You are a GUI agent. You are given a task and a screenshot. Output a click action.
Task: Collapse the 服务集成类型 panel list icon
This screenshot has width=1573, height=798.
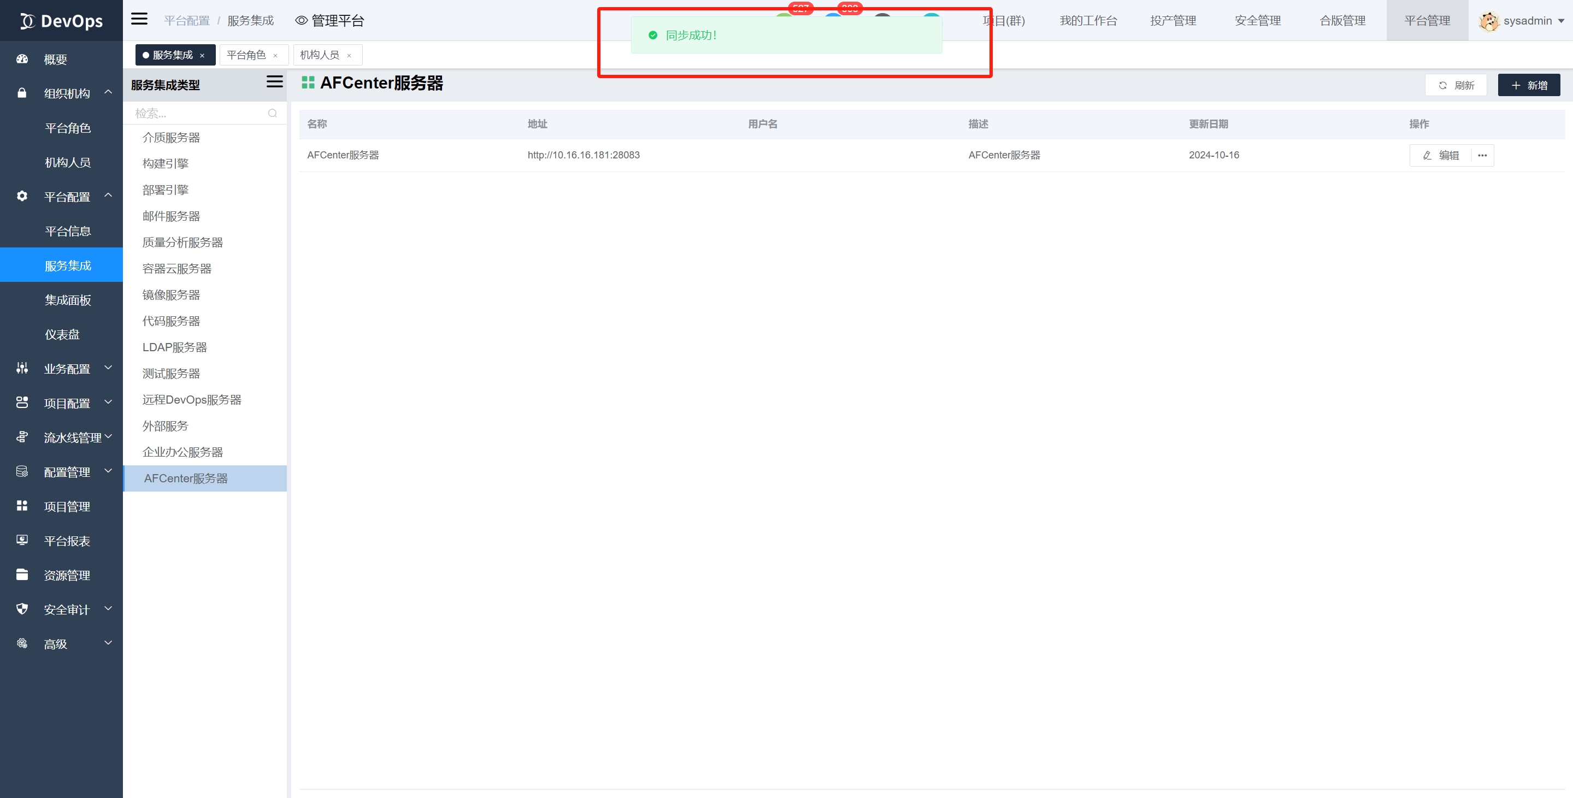click(x=274, y=82)
